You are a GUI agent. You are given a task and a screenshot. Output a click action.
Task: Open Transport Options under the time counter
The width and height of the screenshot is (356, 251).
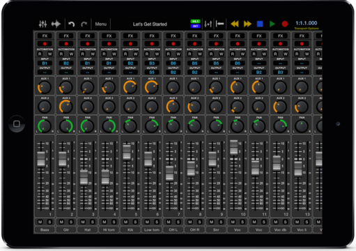(x=307, y=29)
